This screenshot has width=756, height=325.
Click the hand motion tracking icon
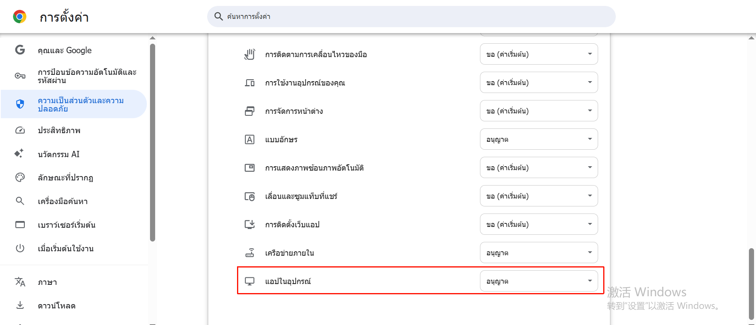pyautogui.click(x=250, y=54)
